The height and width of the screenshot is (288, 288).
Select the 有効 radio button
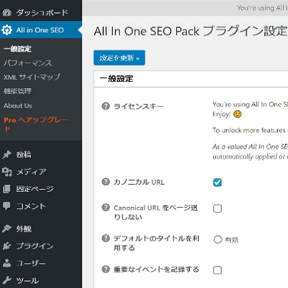coord(217,240)
